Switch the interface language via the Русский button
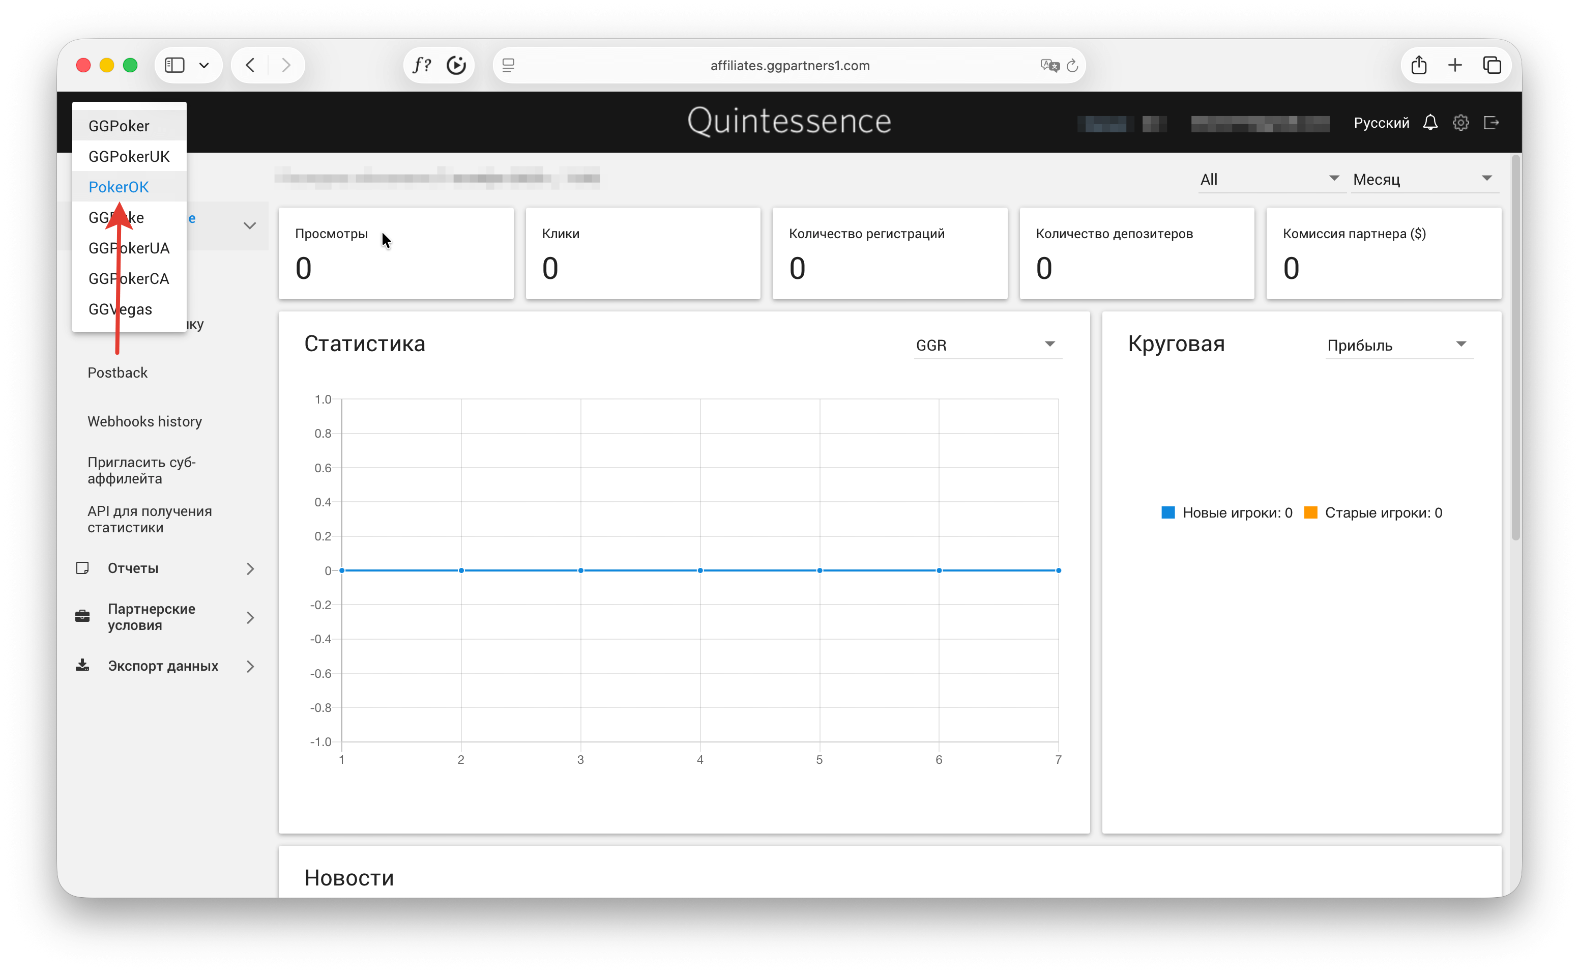 [1381, 122]
